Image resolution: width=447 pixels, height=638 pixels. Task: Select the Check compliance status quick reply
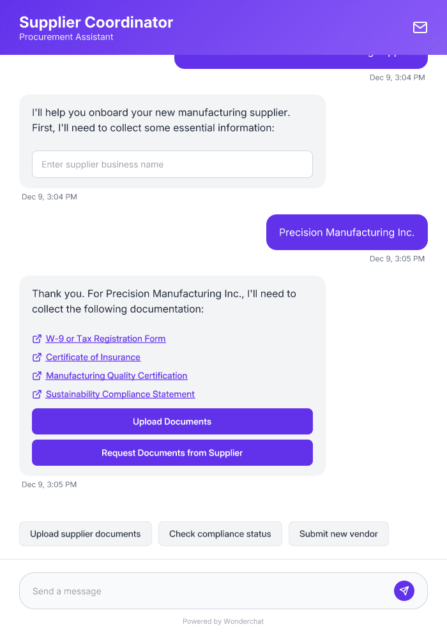coord(220,533)
